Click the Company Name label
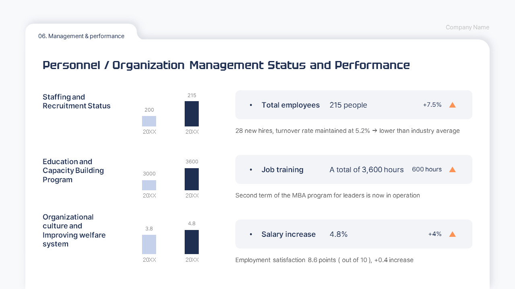This screenshot has width=515, height=289. tap(467, 27)
